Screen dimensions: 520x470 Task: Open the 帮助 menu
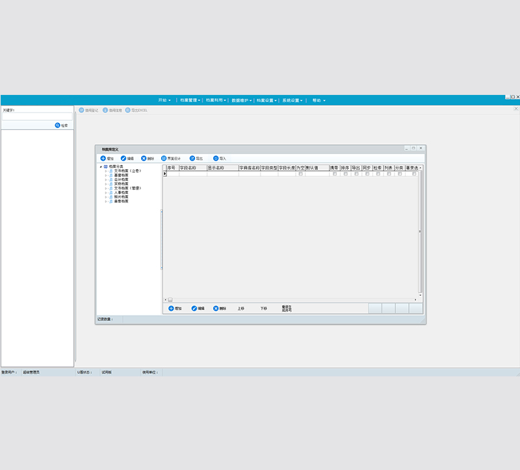318,101
